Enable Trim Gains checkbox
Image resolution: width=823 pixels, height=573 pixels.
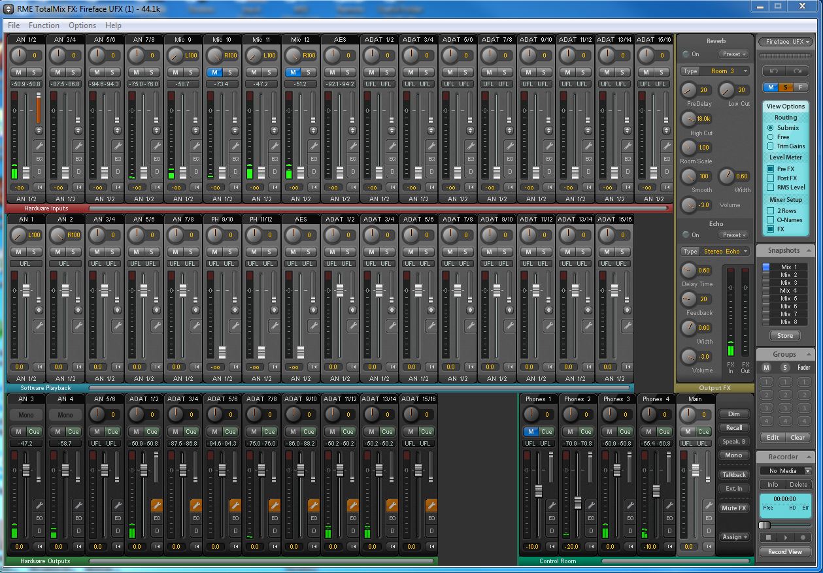coord(770,146)
